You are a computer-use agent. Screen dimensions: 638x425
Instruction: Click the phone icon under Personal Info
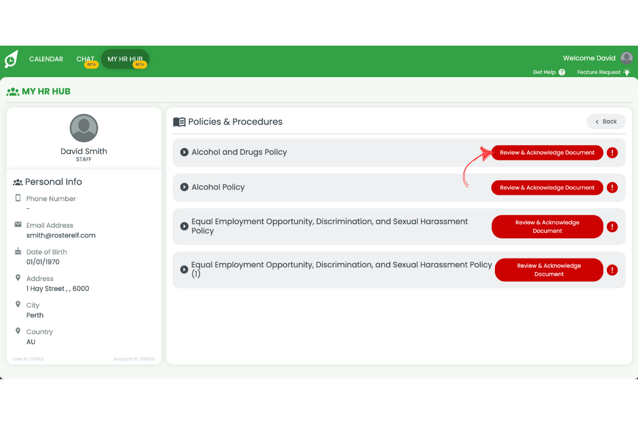tap(18, 198)
